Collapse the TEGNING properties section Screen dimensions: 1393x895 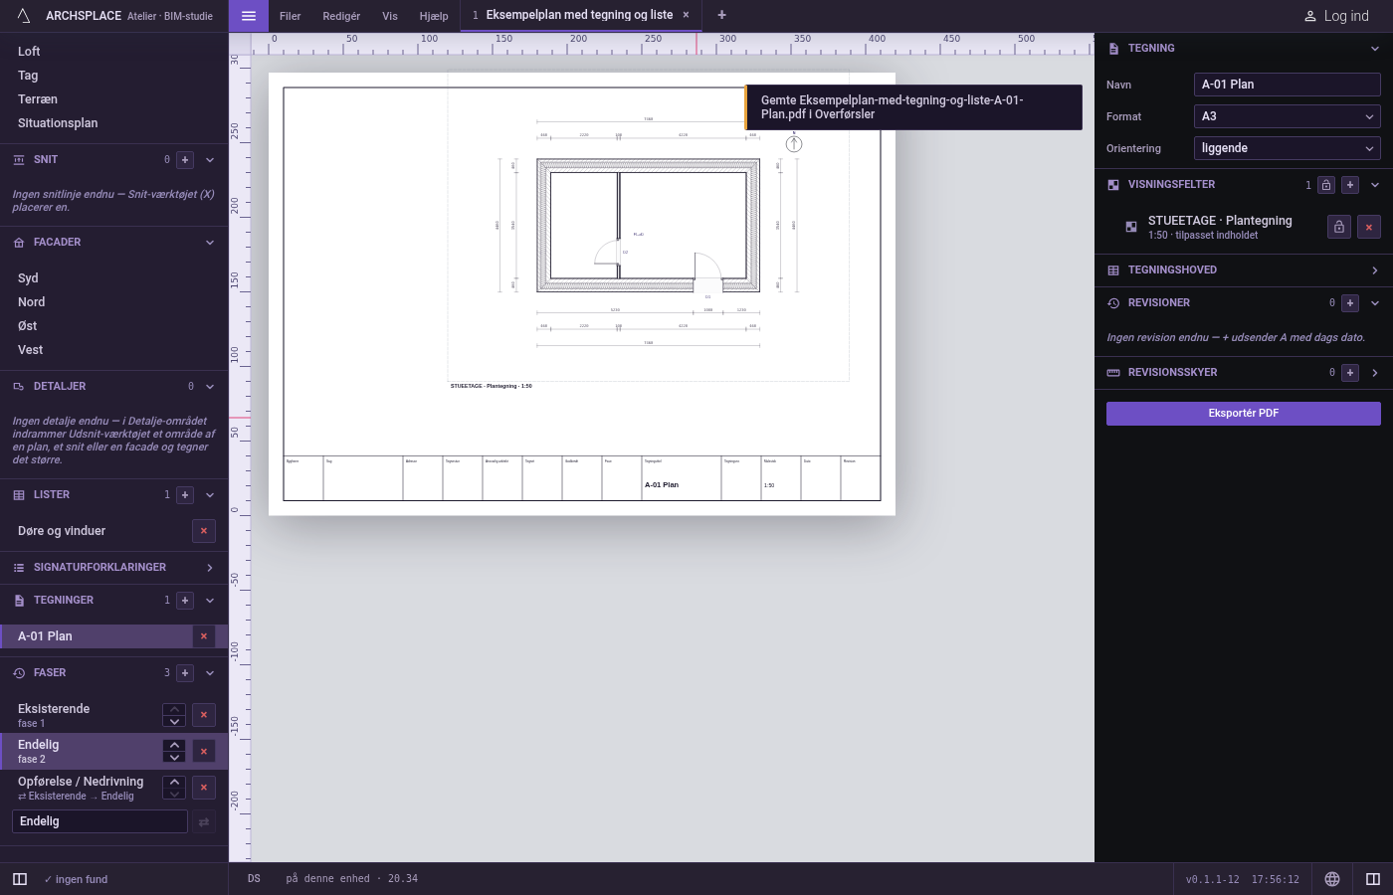[x=1375, y=49]
